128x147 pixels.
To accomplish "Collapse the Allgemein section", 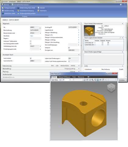I will pyautogui.click(x=79, y=24).
